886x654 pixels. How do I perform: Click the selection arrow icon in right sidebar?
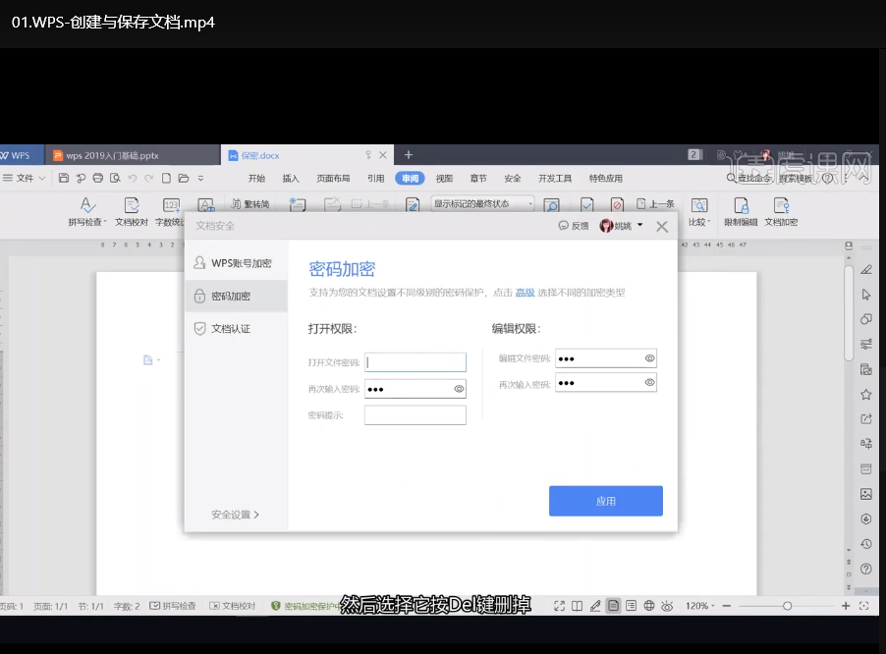(865, 295)
